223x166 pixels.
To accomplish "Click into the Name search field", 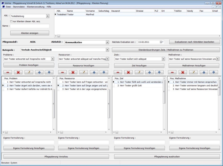I will (x=30, y=26).
